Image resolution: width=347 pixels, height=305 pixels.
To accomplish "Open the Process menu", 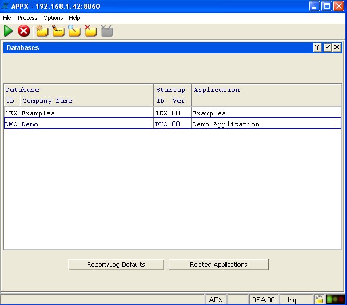I will click(x=28, y=18).
